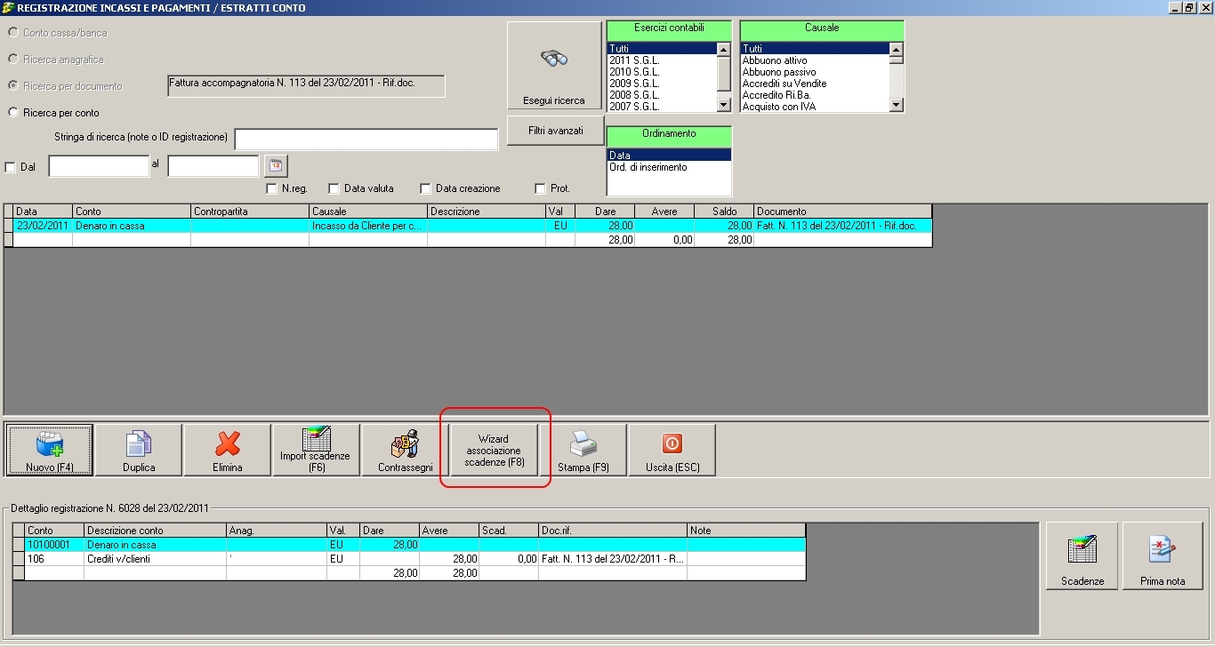Click the Duplica documents icon button
1215x647 pixels.
point(139,450)
